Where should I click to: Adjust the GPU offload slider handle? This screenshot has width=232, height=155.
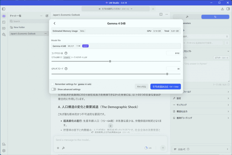point(167,74)
